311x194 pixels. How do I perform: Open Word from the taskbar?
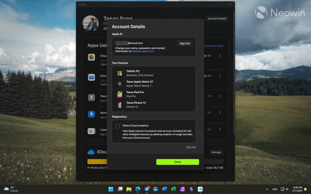(165, 189)
